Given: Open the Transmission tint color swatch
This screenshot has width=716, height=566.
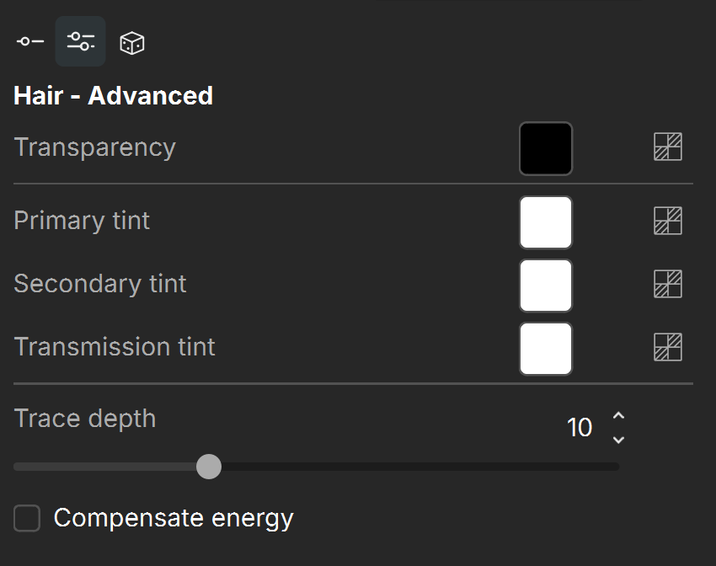Looking at the screenshot, I should 546,349.
